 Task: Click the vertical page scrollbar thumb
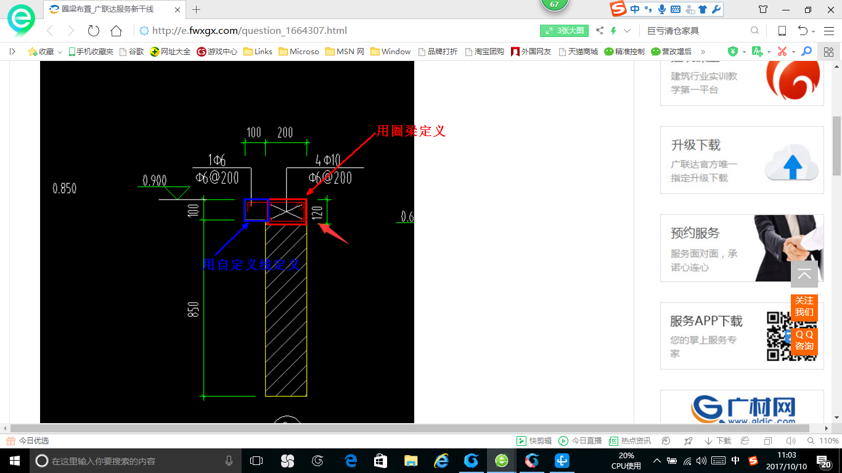pyautogui.click(x=836, y=145)
